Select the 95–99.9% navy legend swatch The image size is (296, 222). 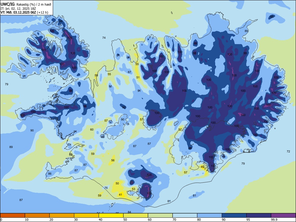tap(259, 215)
